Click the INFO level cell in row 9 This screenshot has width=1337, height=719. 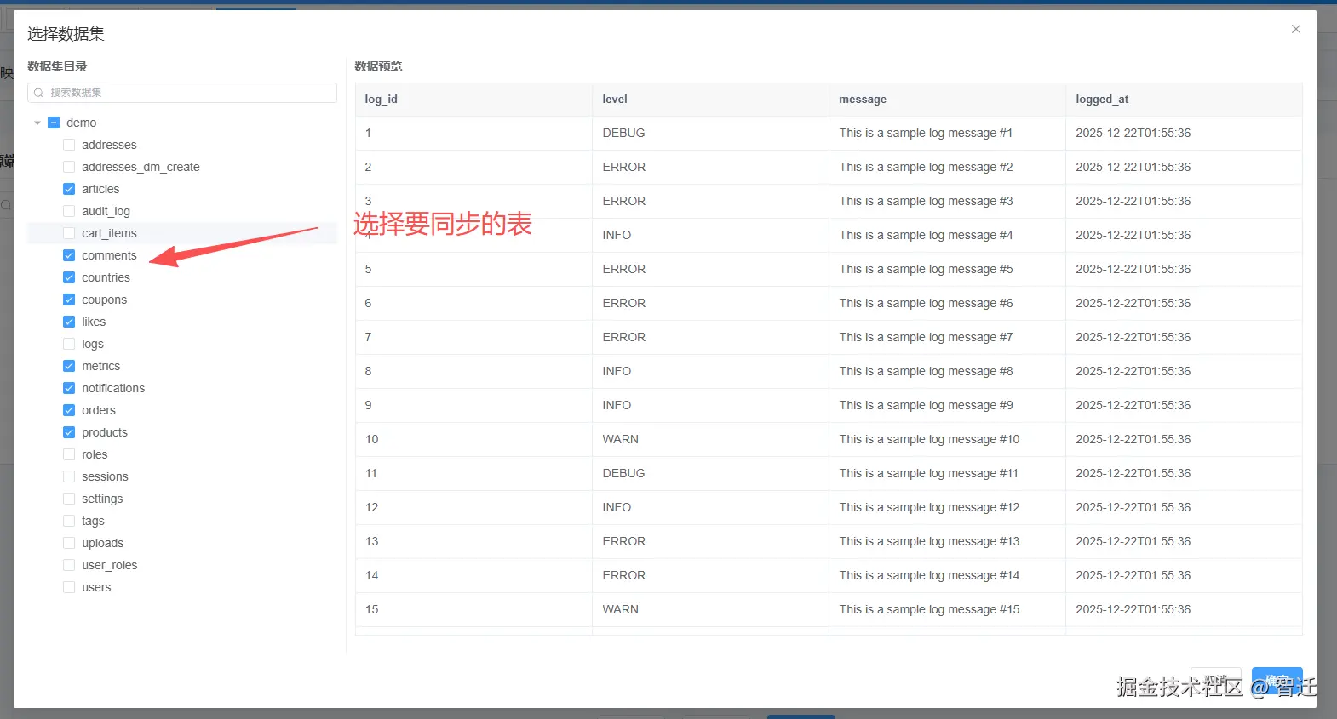(x=710, y=405)
